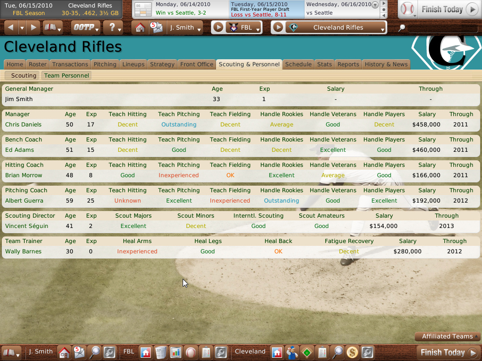Expand the OOTP menu dropdown

(86, 28)
